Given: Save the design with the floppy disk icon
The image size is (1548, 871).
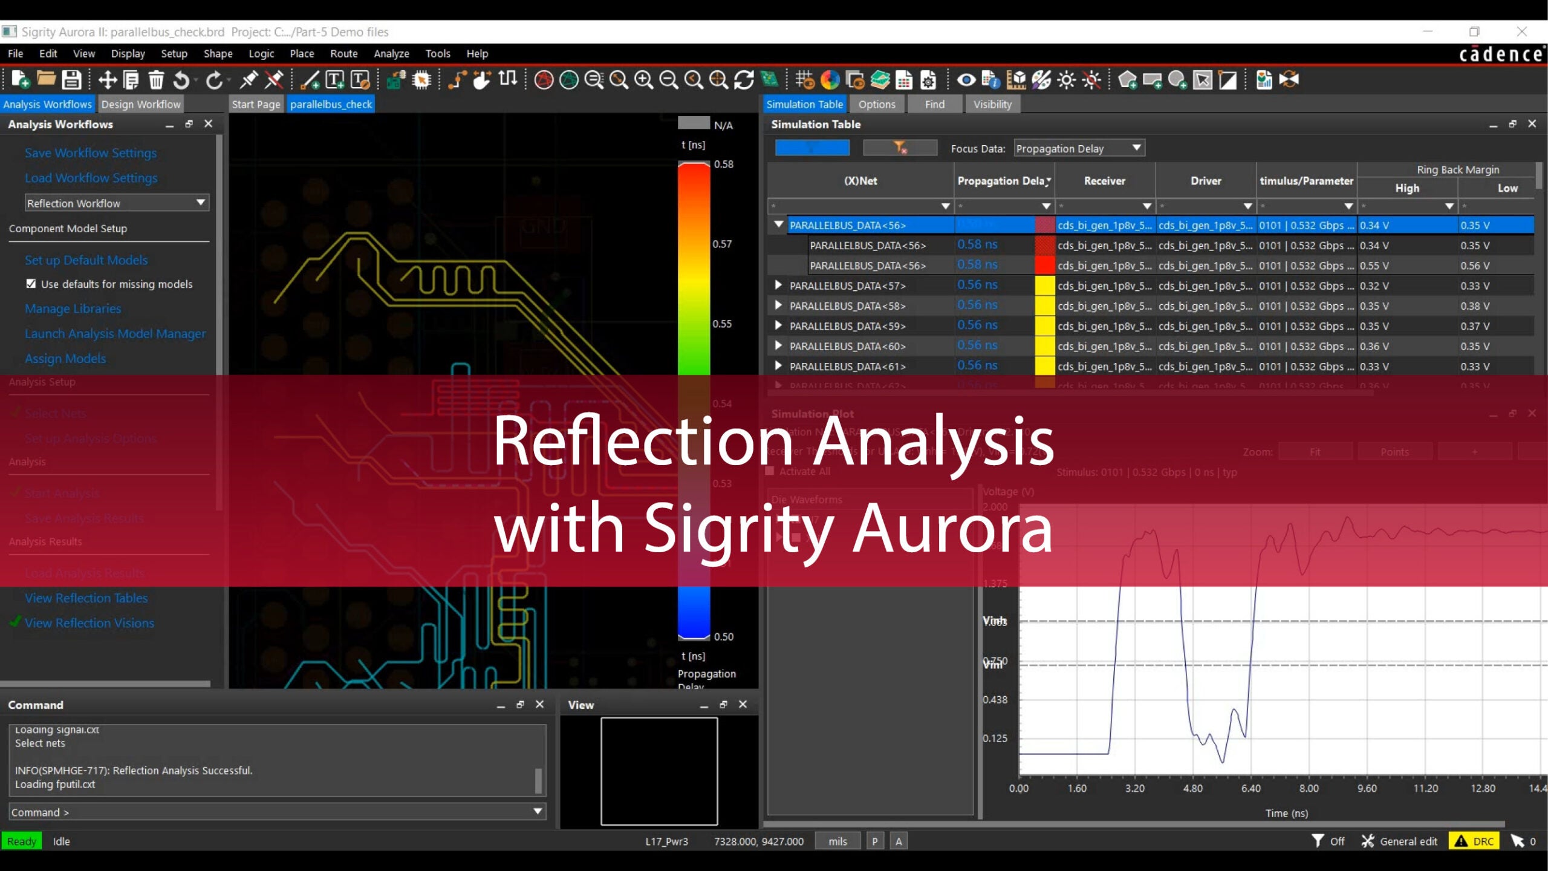Looking at the screenshot, I should 71,79.
